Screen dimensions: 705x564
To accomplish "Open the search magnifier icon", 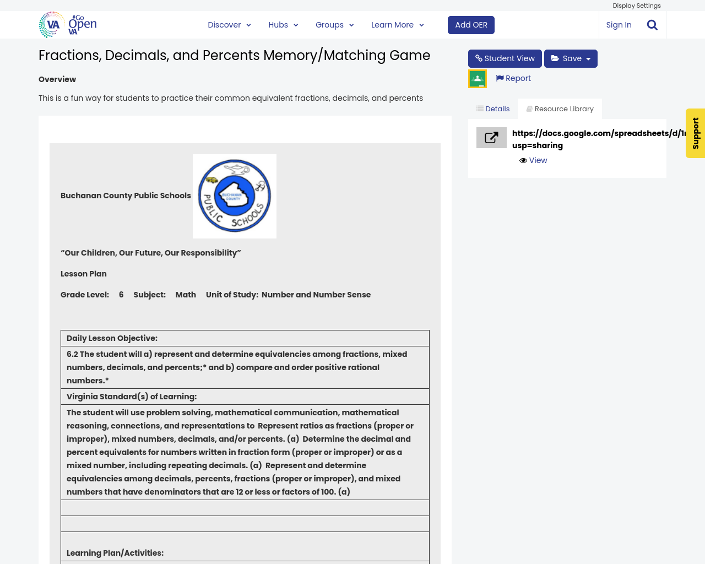I will (652, 25).
